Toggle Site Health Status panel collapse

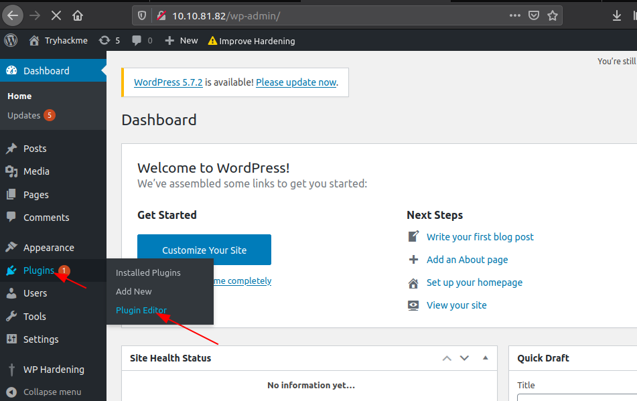(x=486, y=357)
